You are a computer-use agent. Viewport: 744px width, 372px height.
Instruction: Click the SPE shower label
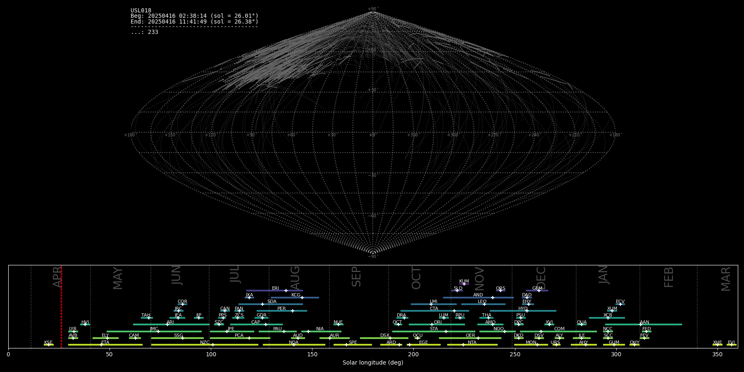353,343
